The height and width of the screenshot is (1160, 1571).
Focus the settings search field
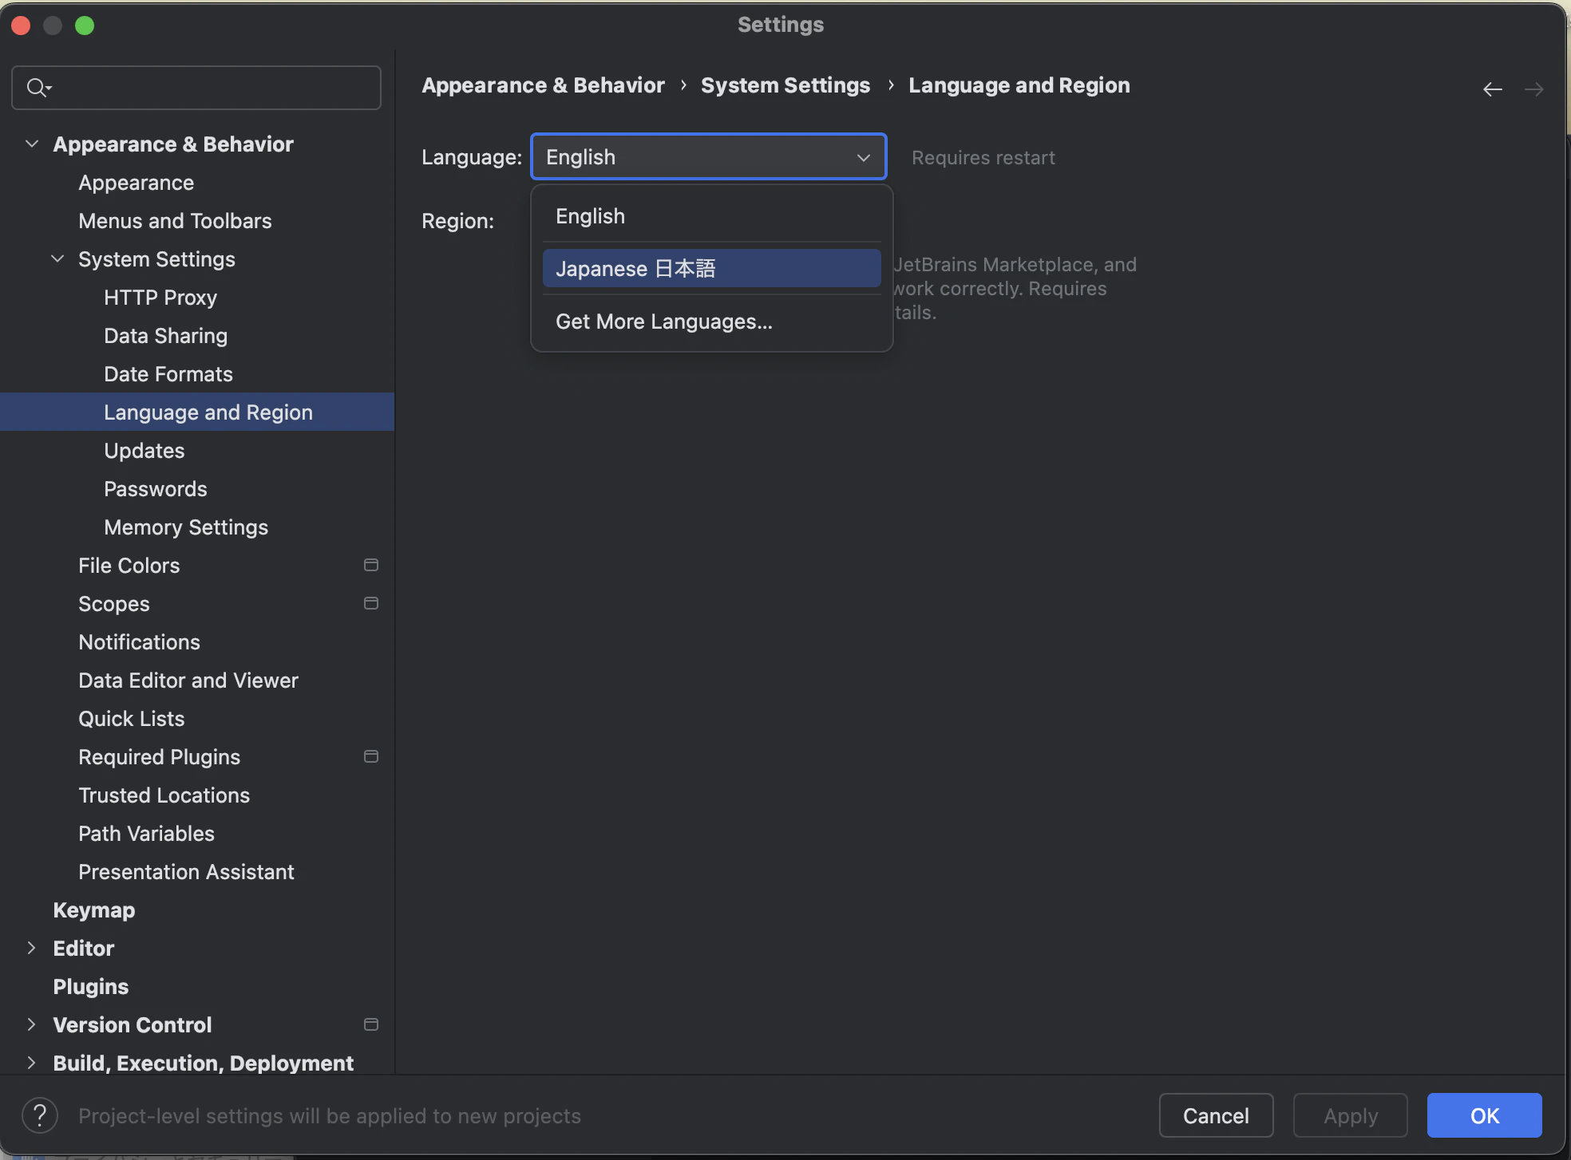coord(208,88)
